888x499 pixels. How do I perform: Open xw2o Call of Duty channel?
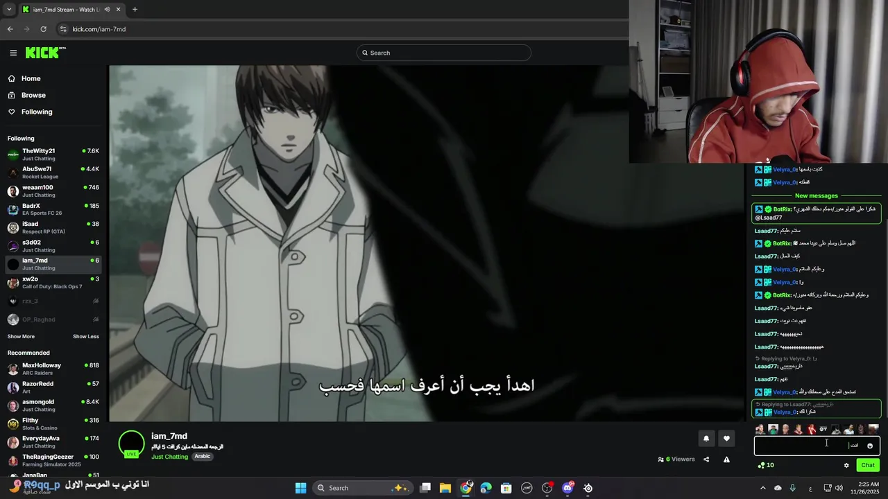[53, 283]
